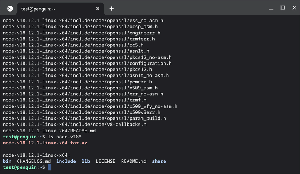Click the line ending in engineerr.h
The width and height of the screenshot is (300, 174).
[x=82, y=33]
